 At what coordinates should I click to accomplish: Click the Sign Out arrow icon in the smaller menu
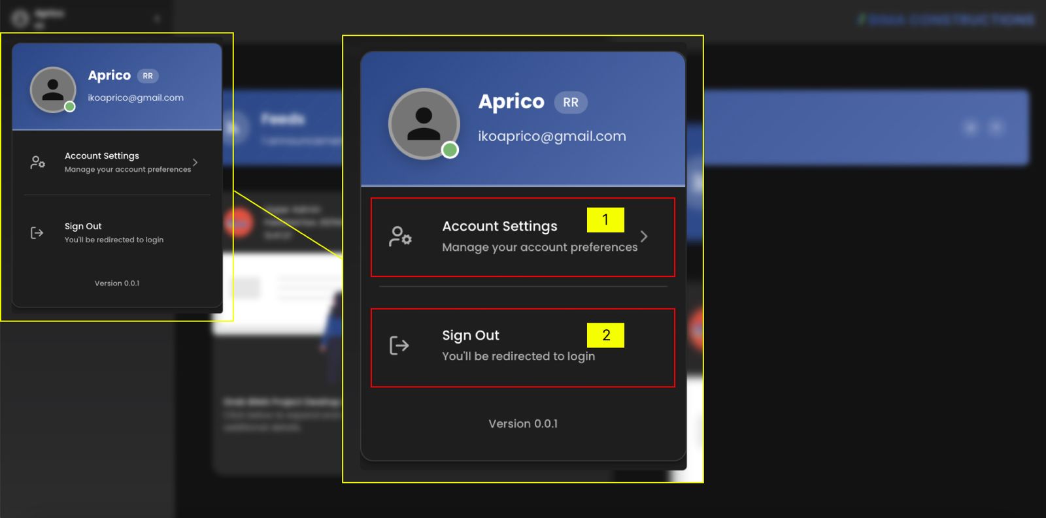37,233
